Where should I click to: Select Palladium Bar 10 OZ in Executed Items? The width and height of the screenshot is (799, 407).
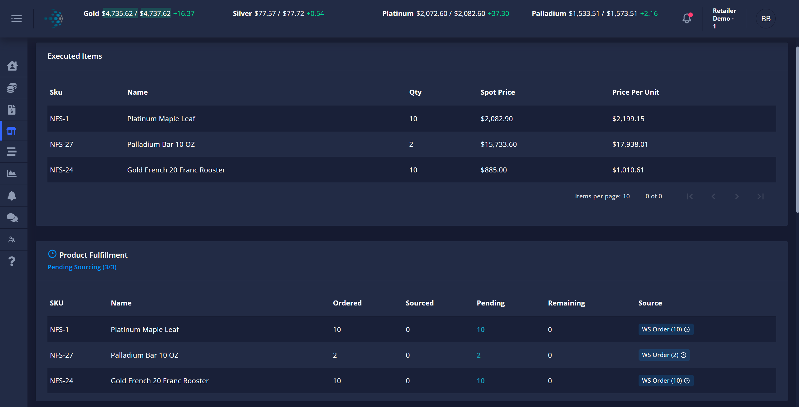click(161, 144)
